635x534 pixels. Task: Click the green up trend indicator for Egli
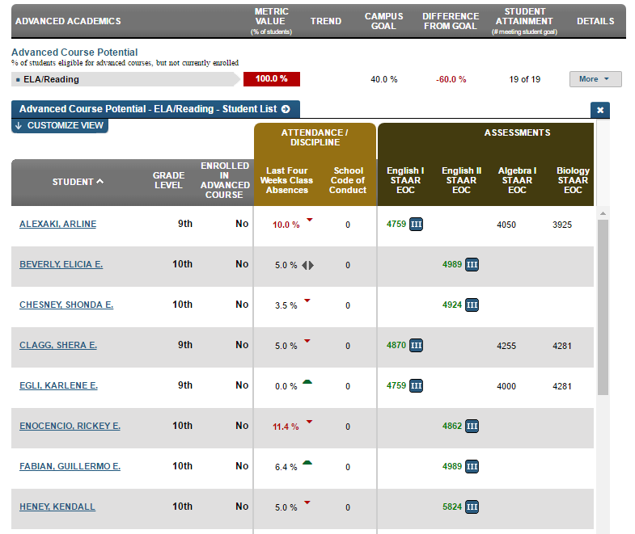[x=307, y=381]
